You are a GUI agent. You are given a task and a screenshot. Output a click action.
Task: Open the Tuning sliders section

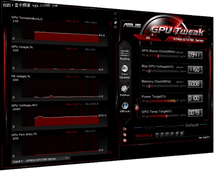point(125,55)
